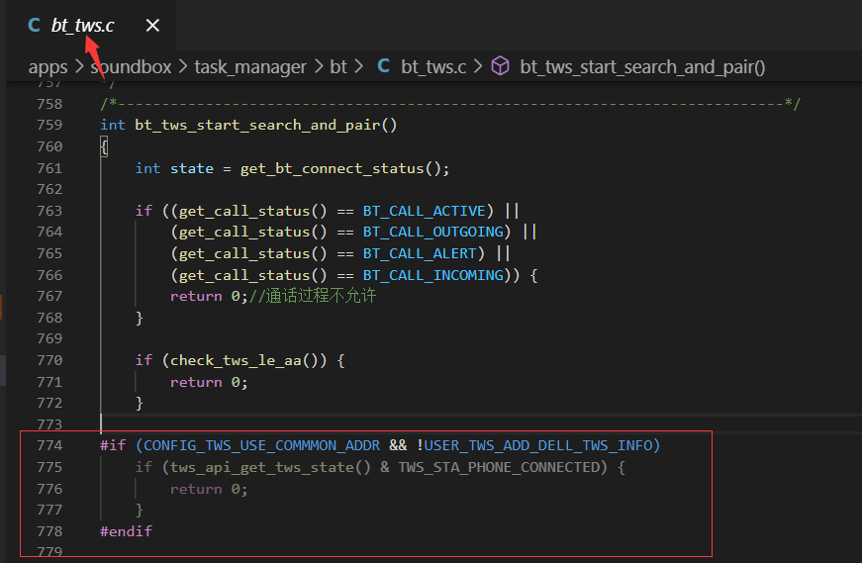862x563 pixels.
Task: Click 'bt_tws_start_search_and_pair' function name on line 759
Action: (257, 126)
